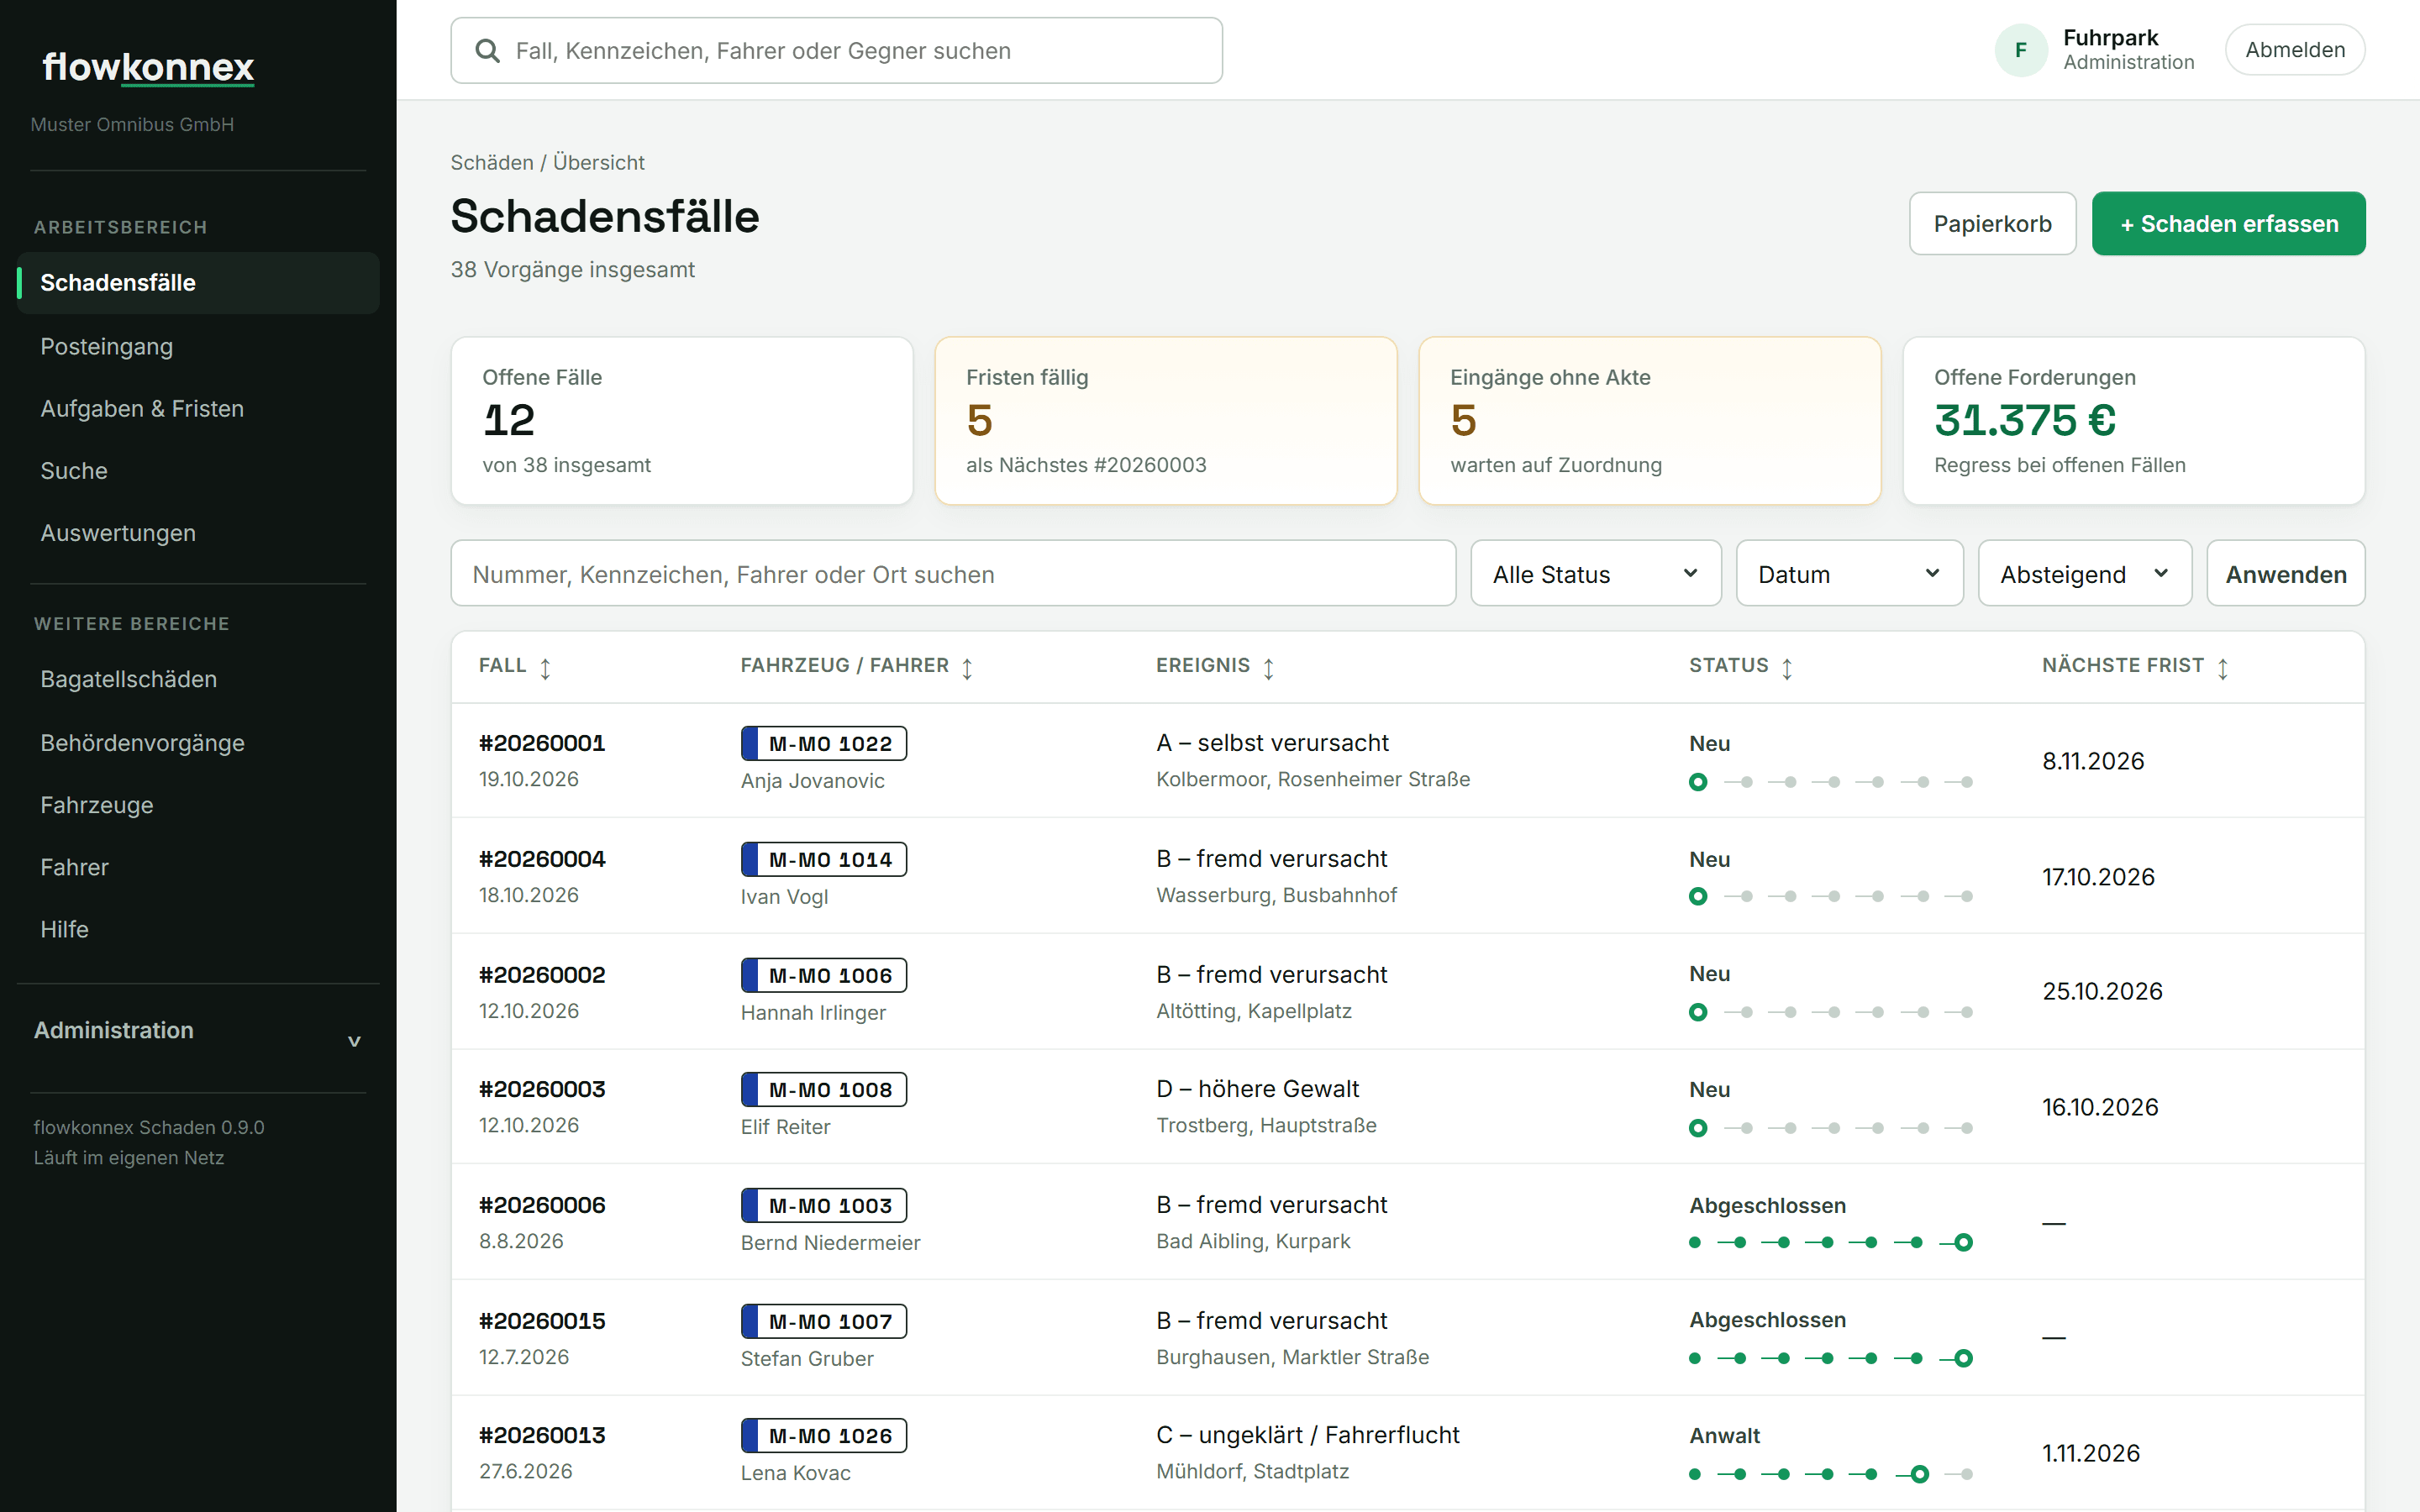Sort by the FAHRZEUG / FAHRER column icon
The height and width of the screenshot is (1512, 2420).
967,668
